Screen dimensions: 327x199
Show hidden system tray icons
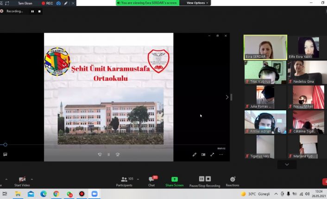coord(276,194)
